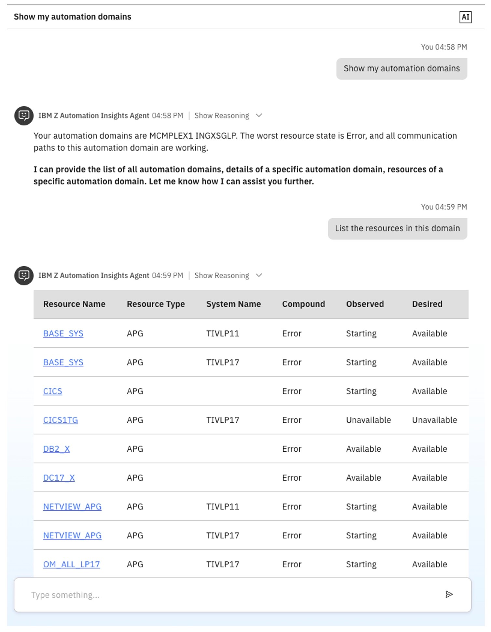Select the 'List the resources in this domain' message bubble
Viewport: 491px width, 632px height.
coord(397,228)
